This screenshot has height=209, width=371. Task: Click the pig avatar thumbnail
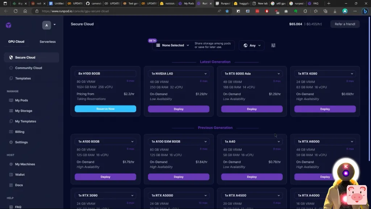pyautogui.click(x=357, y=194)
